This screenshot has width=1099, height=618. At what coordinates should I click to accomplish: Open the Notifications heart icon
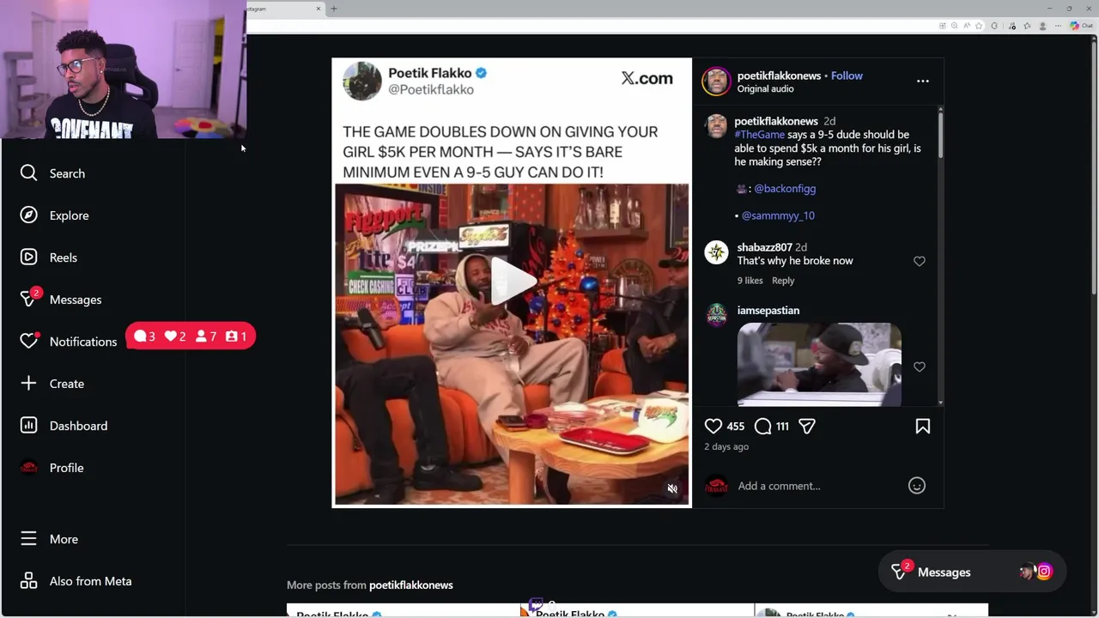coord(28,342)
